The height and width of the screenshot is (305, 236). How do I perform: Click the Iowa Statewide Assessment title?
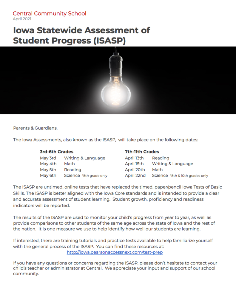[81, 35]
